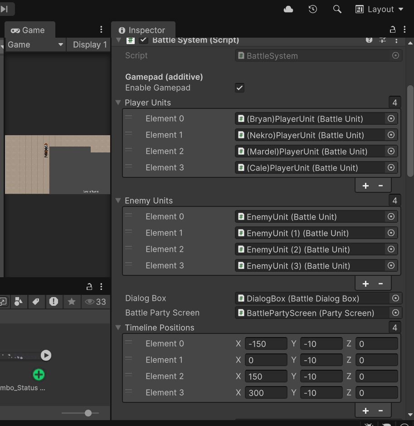Open the undo history icon
Image resolution: width=414 pixels, height=426 pixels.
pos(312,9)
